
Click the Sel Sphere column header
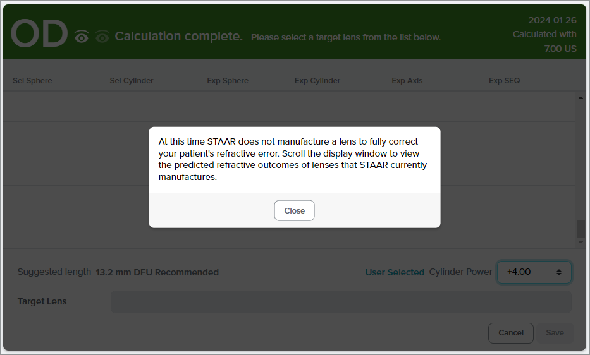[x=32, y=81]
